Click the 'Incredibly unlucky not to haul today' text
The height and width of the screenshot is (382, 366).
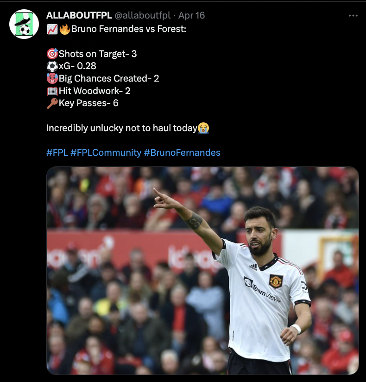121,128
